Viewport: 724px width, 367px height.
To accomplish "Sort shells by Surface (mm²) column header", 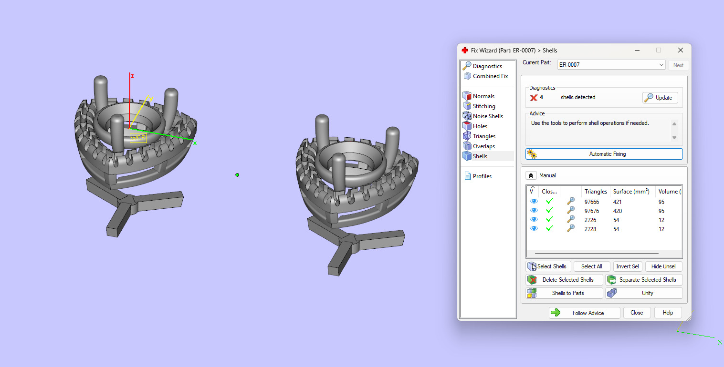I will tap(632, 192).
